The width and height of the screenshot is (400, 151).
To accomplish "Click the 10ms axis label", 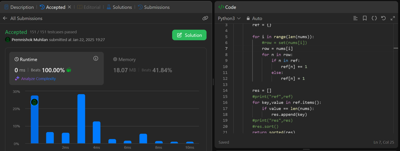I will click(x=190, y=148).
